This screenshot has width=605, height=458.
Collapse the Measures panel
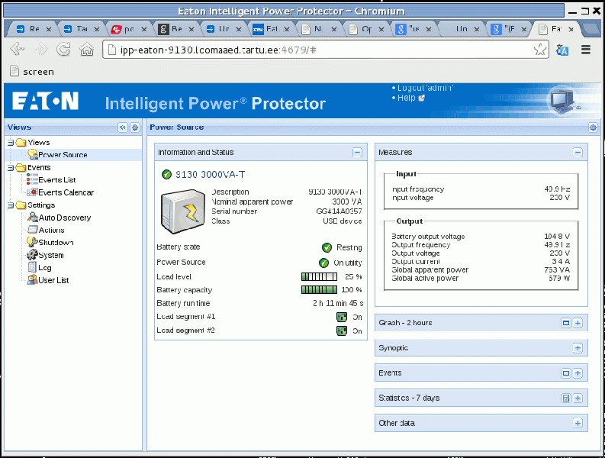click(578, 153)
